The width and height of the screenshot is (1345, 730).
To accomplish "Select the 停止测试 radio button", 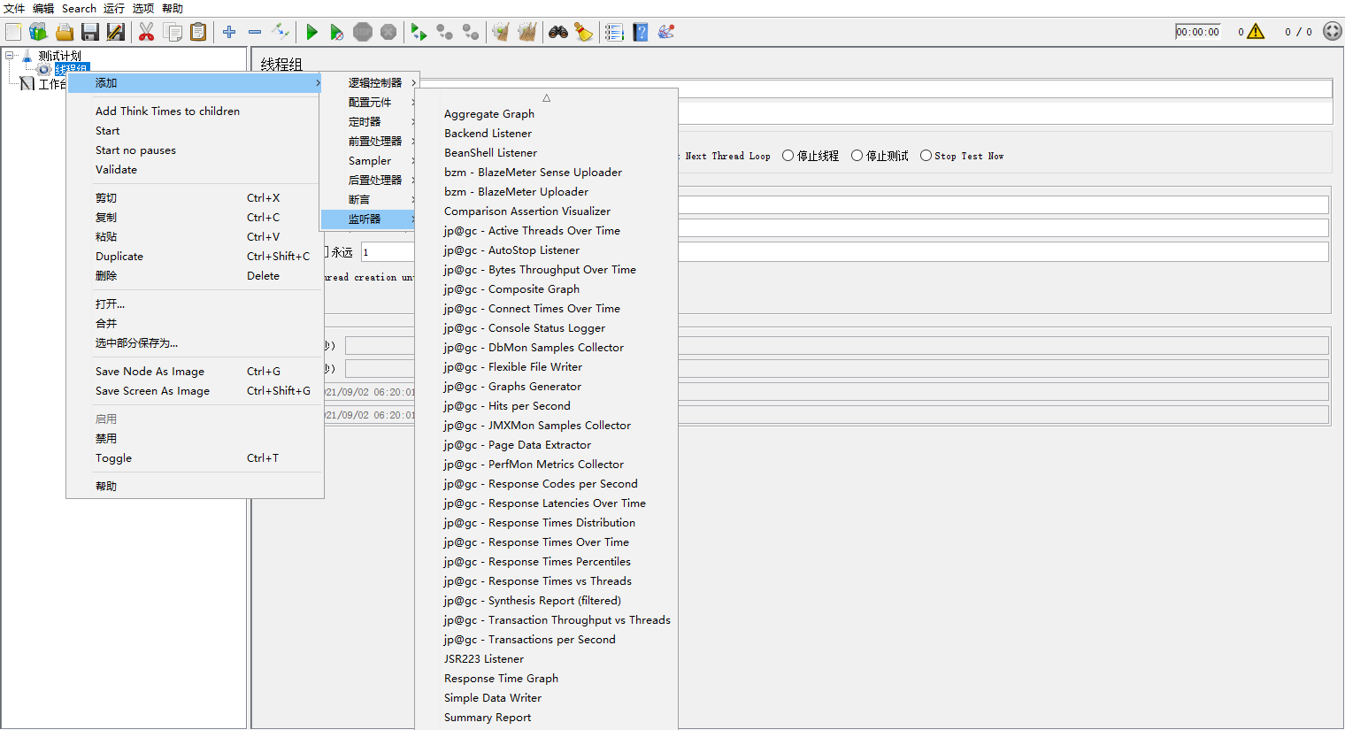I will 857,156.
